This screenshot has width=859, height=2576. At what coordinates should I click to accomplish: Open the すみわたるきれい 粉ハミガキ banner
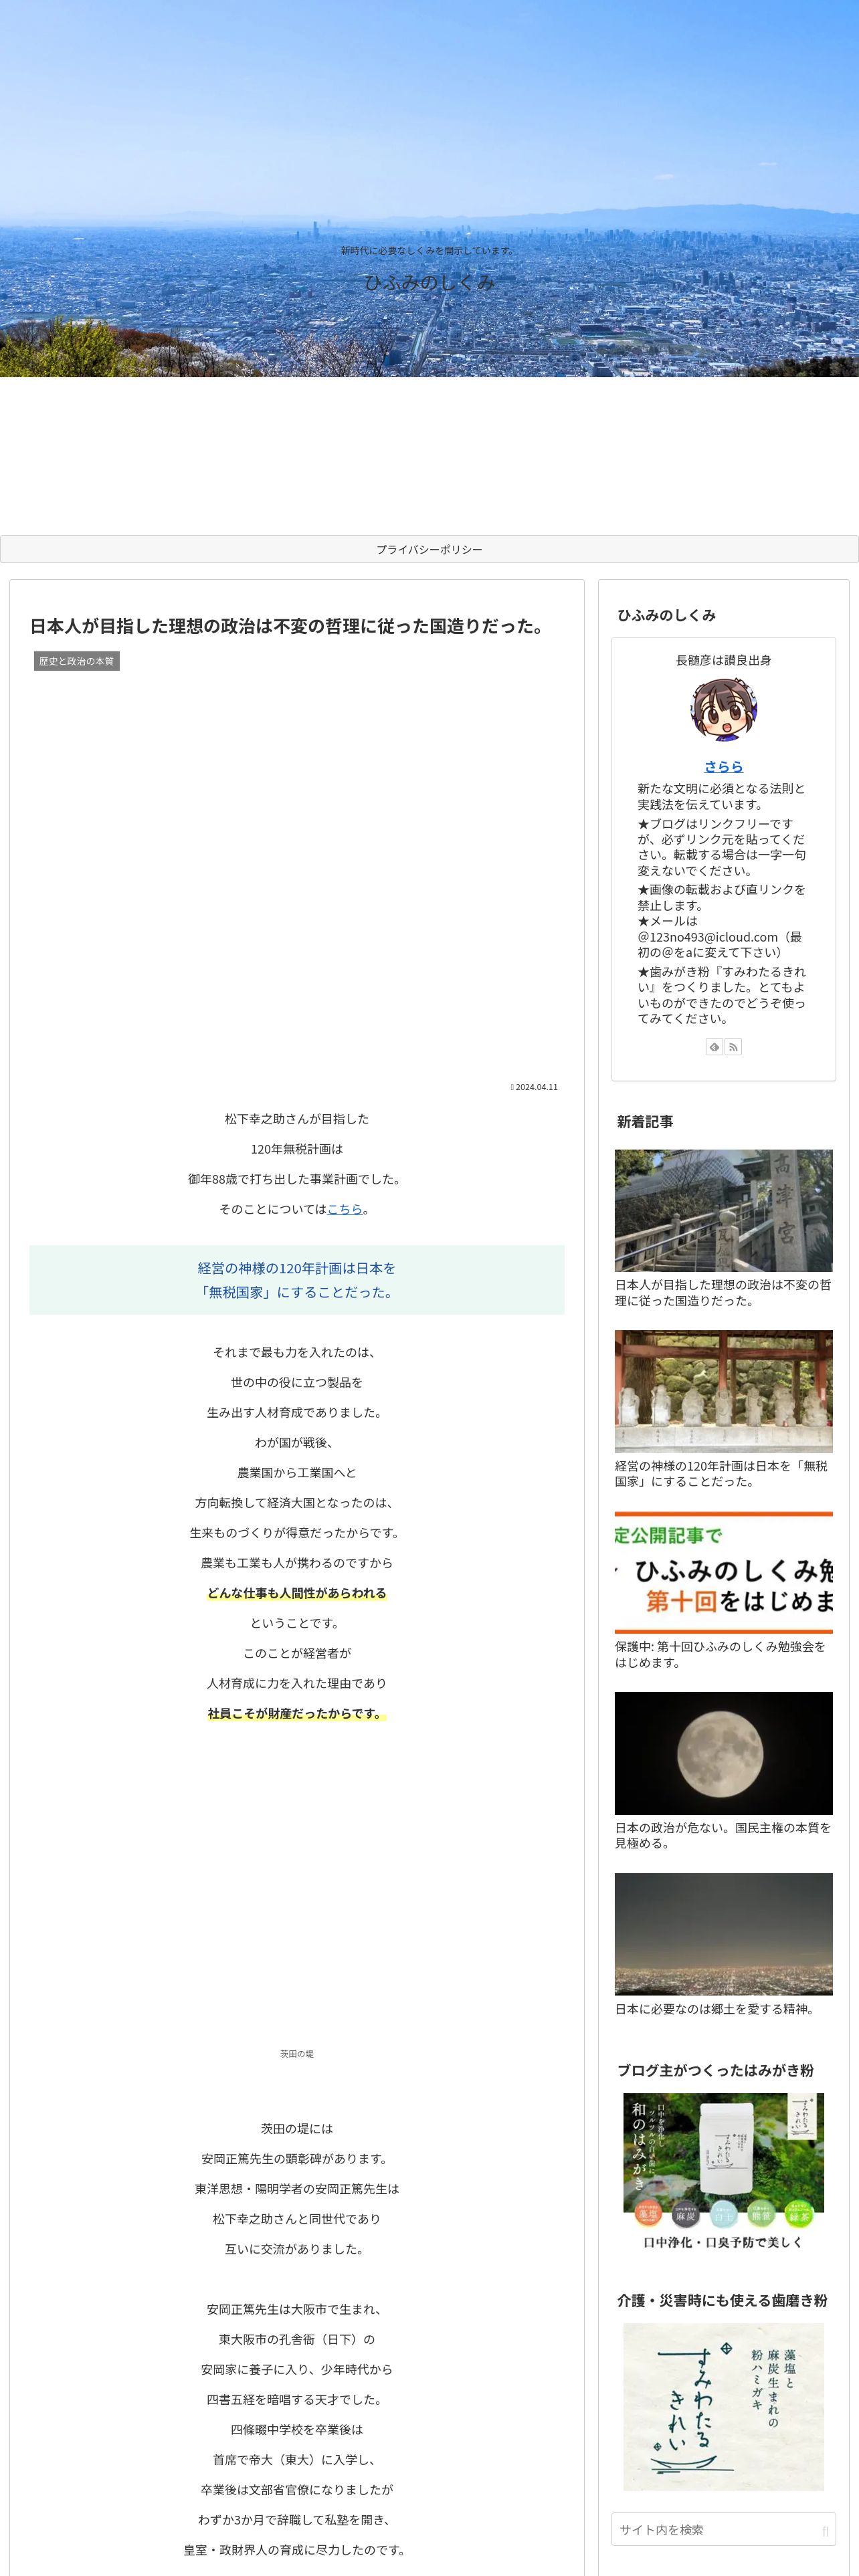tap(723, 2407)
